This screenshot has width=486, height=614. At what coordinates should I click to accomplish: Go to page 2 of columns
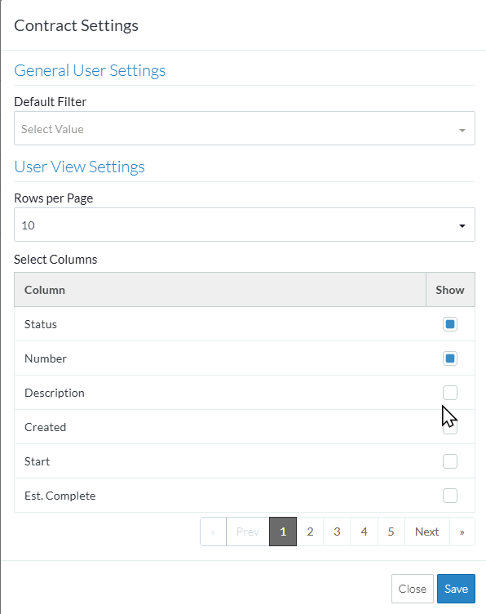(310, 532)
